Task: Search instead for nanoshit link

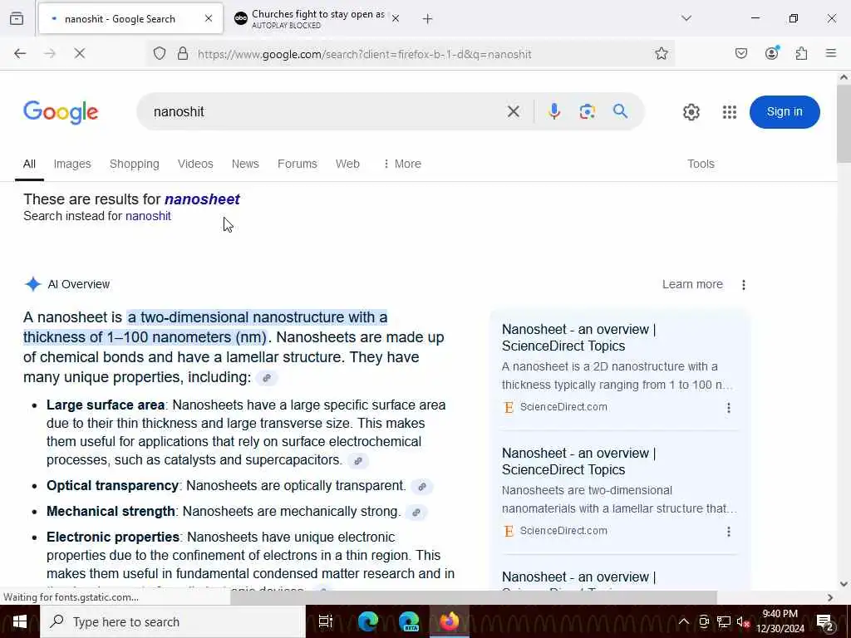Action: (x=148, y=216)
